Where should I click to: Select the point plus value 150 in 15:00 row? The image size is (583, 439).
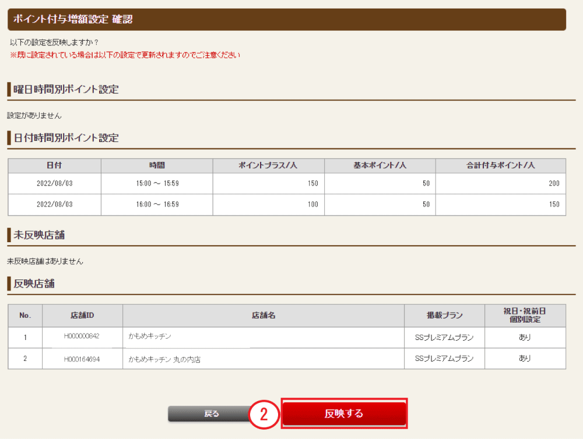[312, 183]
